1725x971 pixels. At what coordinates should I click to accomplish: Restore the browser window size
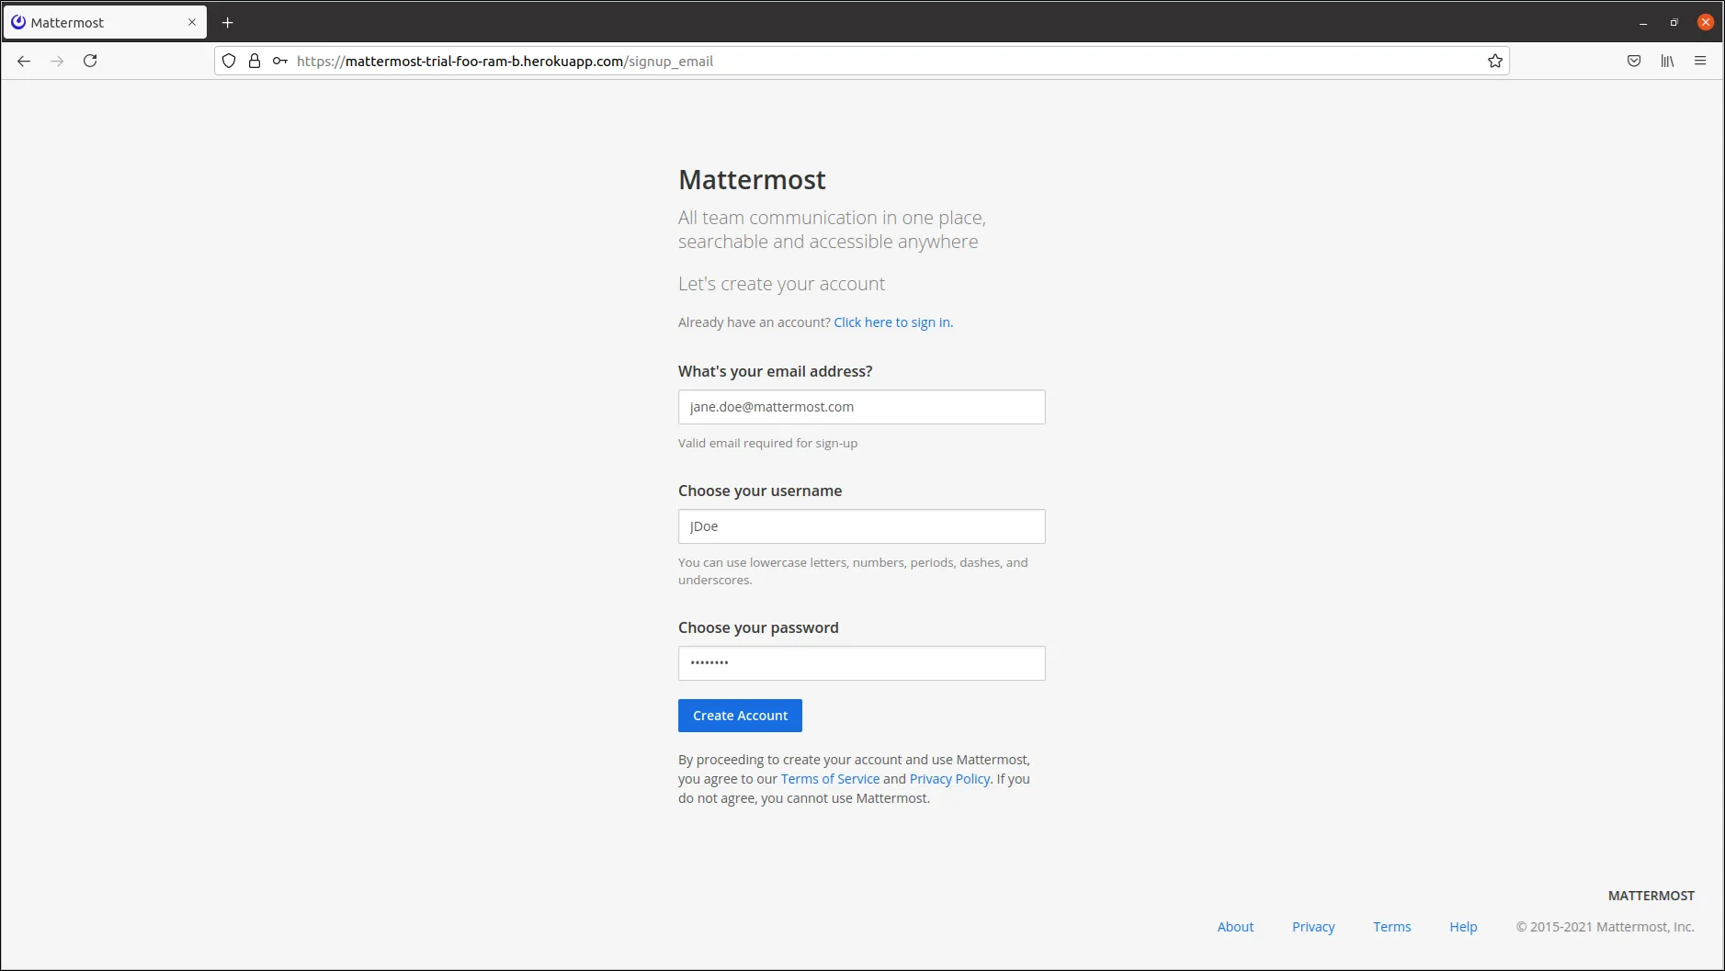1674,22
